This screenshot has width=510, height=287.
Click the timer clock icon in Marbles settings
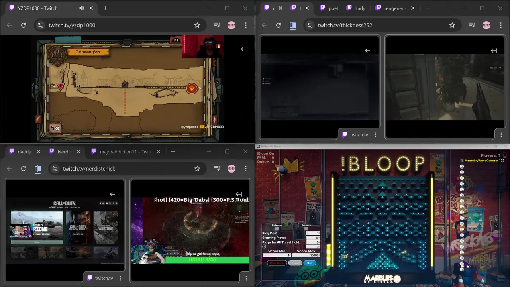click(x=264, y=247)
